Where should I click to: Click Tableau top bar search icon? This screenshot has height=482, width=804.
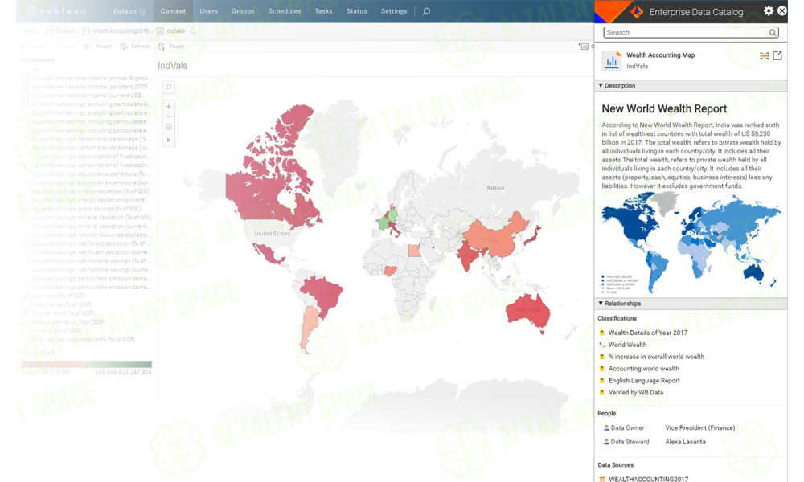pos(426,11)
